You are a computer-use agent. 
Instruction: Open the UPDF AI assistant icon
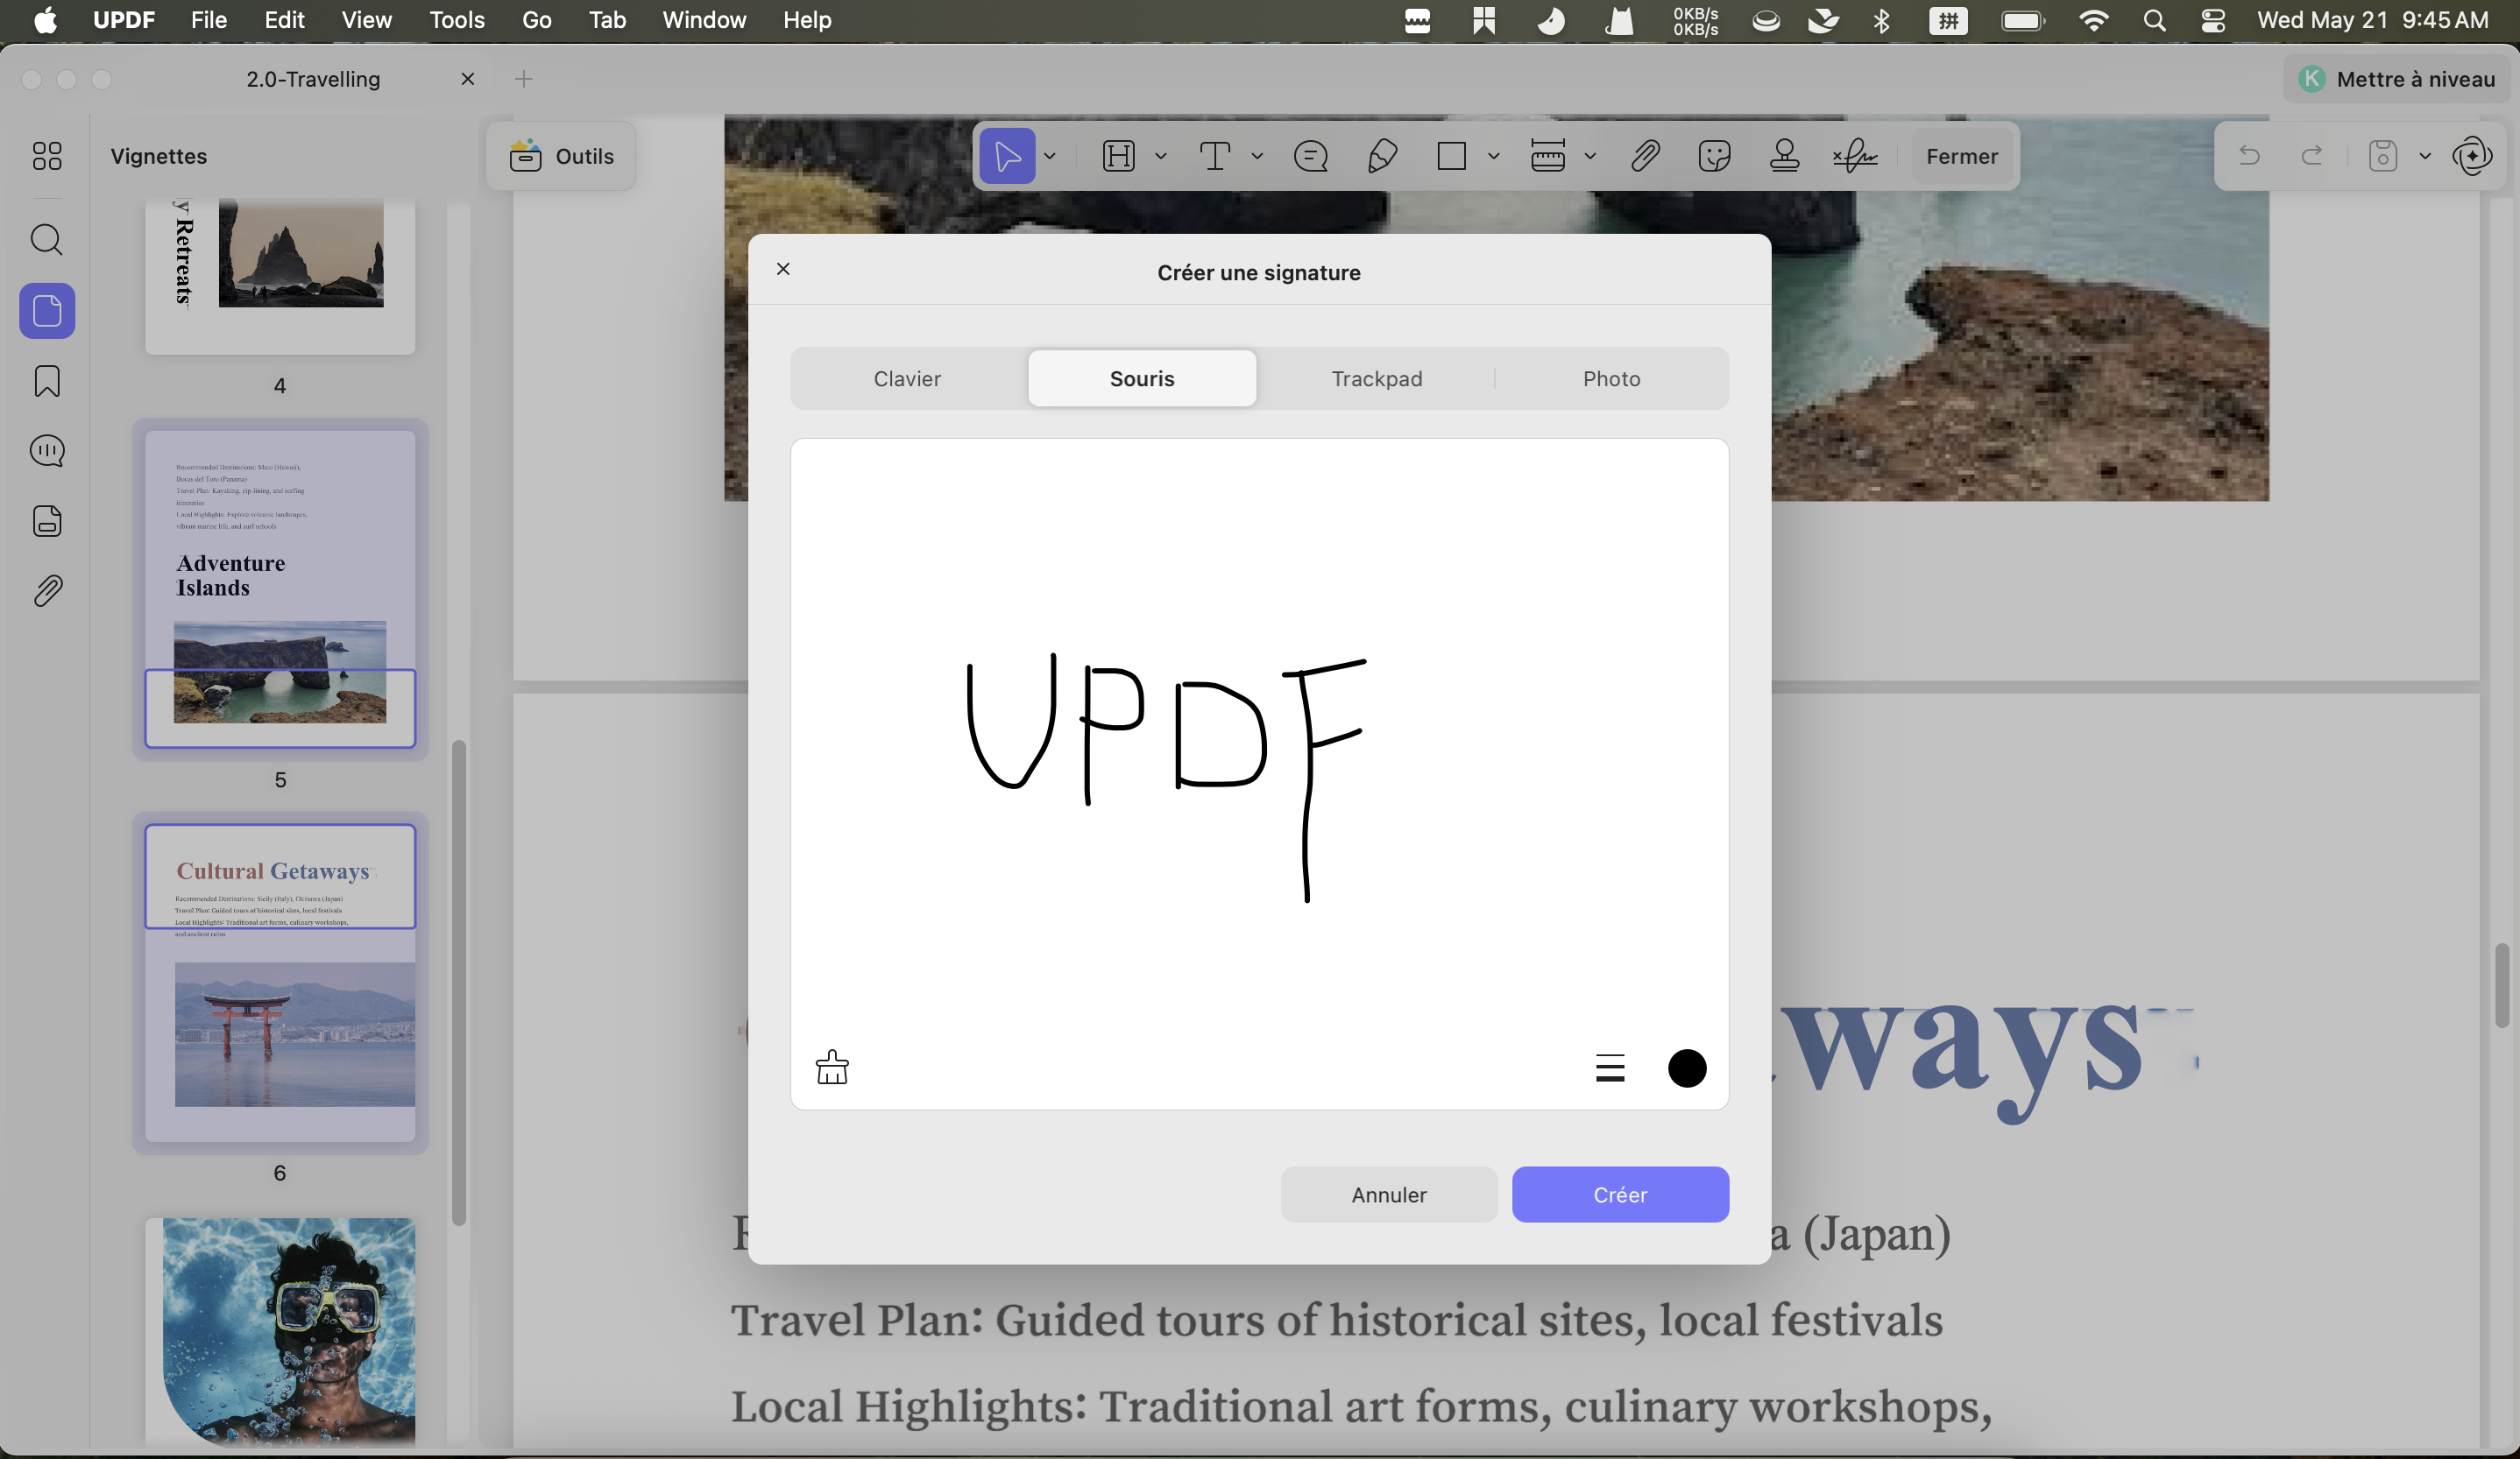coord(2472,156)
